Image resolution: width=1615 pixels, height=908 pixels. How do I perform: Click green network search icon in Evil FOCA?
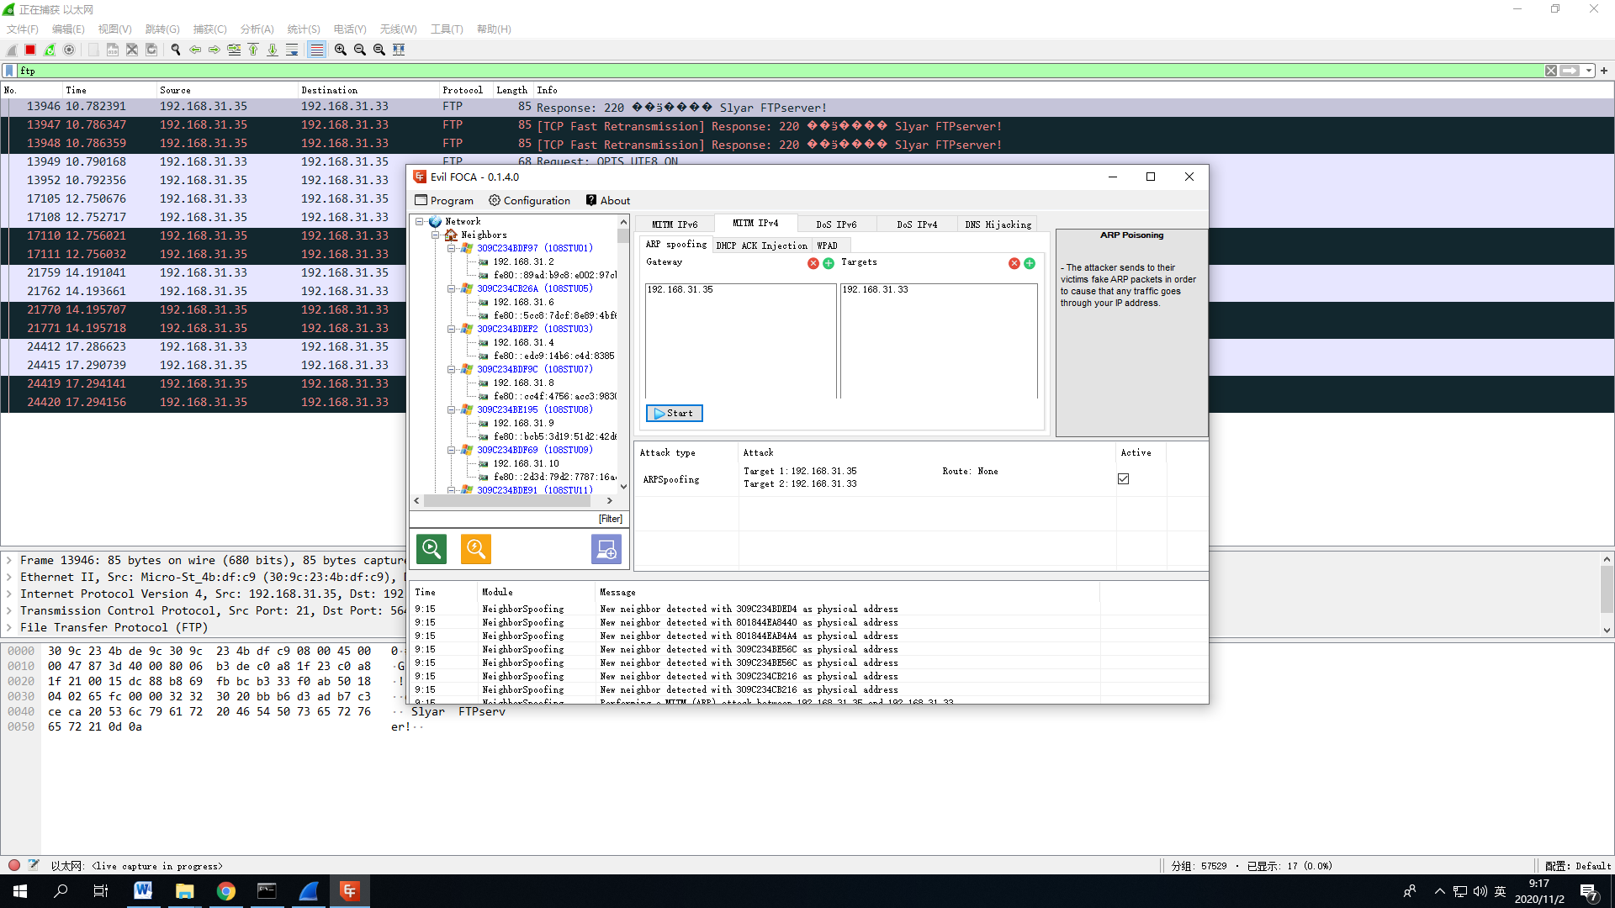[432, 549]
